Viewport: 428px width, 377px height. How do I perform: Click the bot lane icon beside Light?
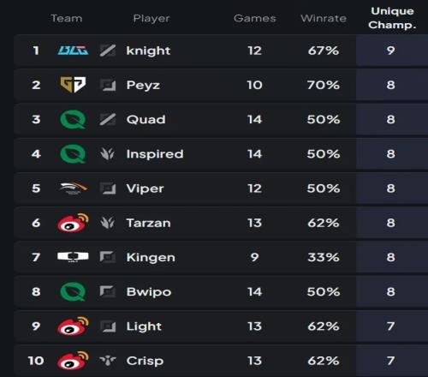(x=108, y=326)
